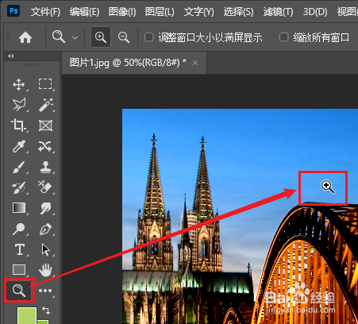
Task: Open the 滤镜(T) menu
Action: [278, 12]
